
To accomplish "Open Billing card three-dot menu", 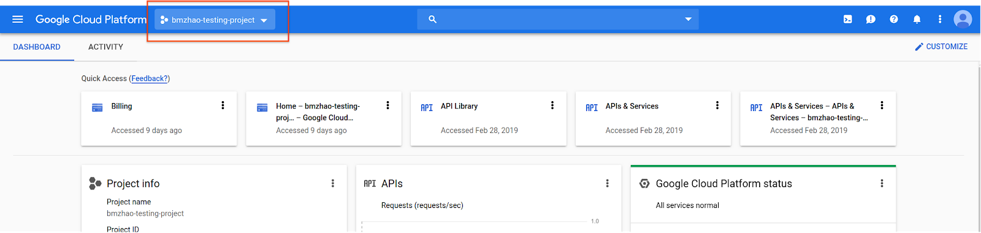I will tap(223, 105).
